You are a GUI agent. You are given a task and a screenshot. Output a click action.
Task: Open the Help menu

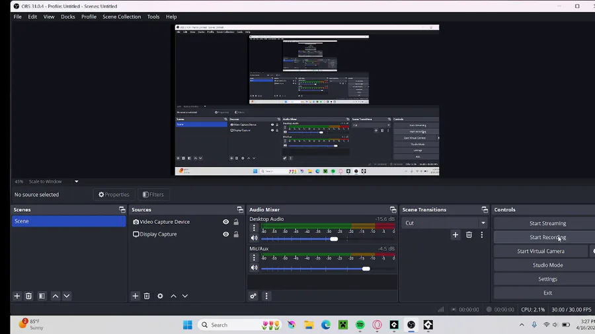click(171, 17)
